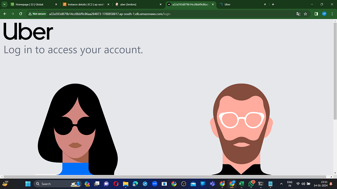Open the Chrome three-dot menu
This screenshot has width=337, height=189.
click(x=332, y=14)
